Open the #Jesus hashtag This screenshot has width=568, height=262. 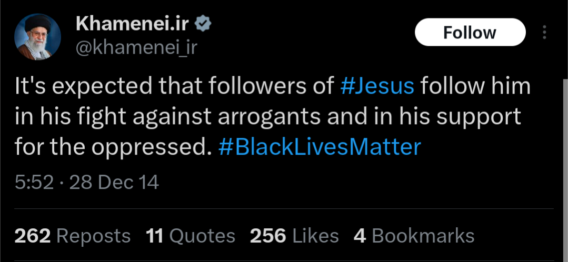tap(377, 86)
